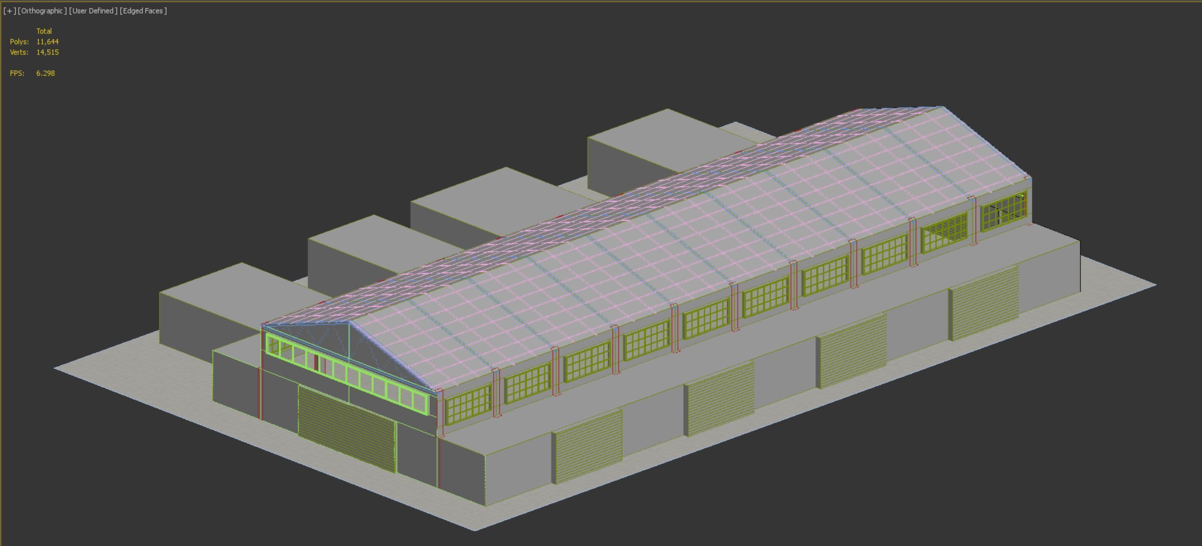Open the [+] viewport general menu
Viewport: 1202px width, 546px height.
coord(9,11)
